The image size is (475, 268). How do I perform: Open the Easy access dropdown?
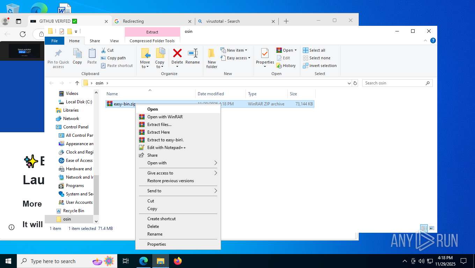tap(235, 58)
